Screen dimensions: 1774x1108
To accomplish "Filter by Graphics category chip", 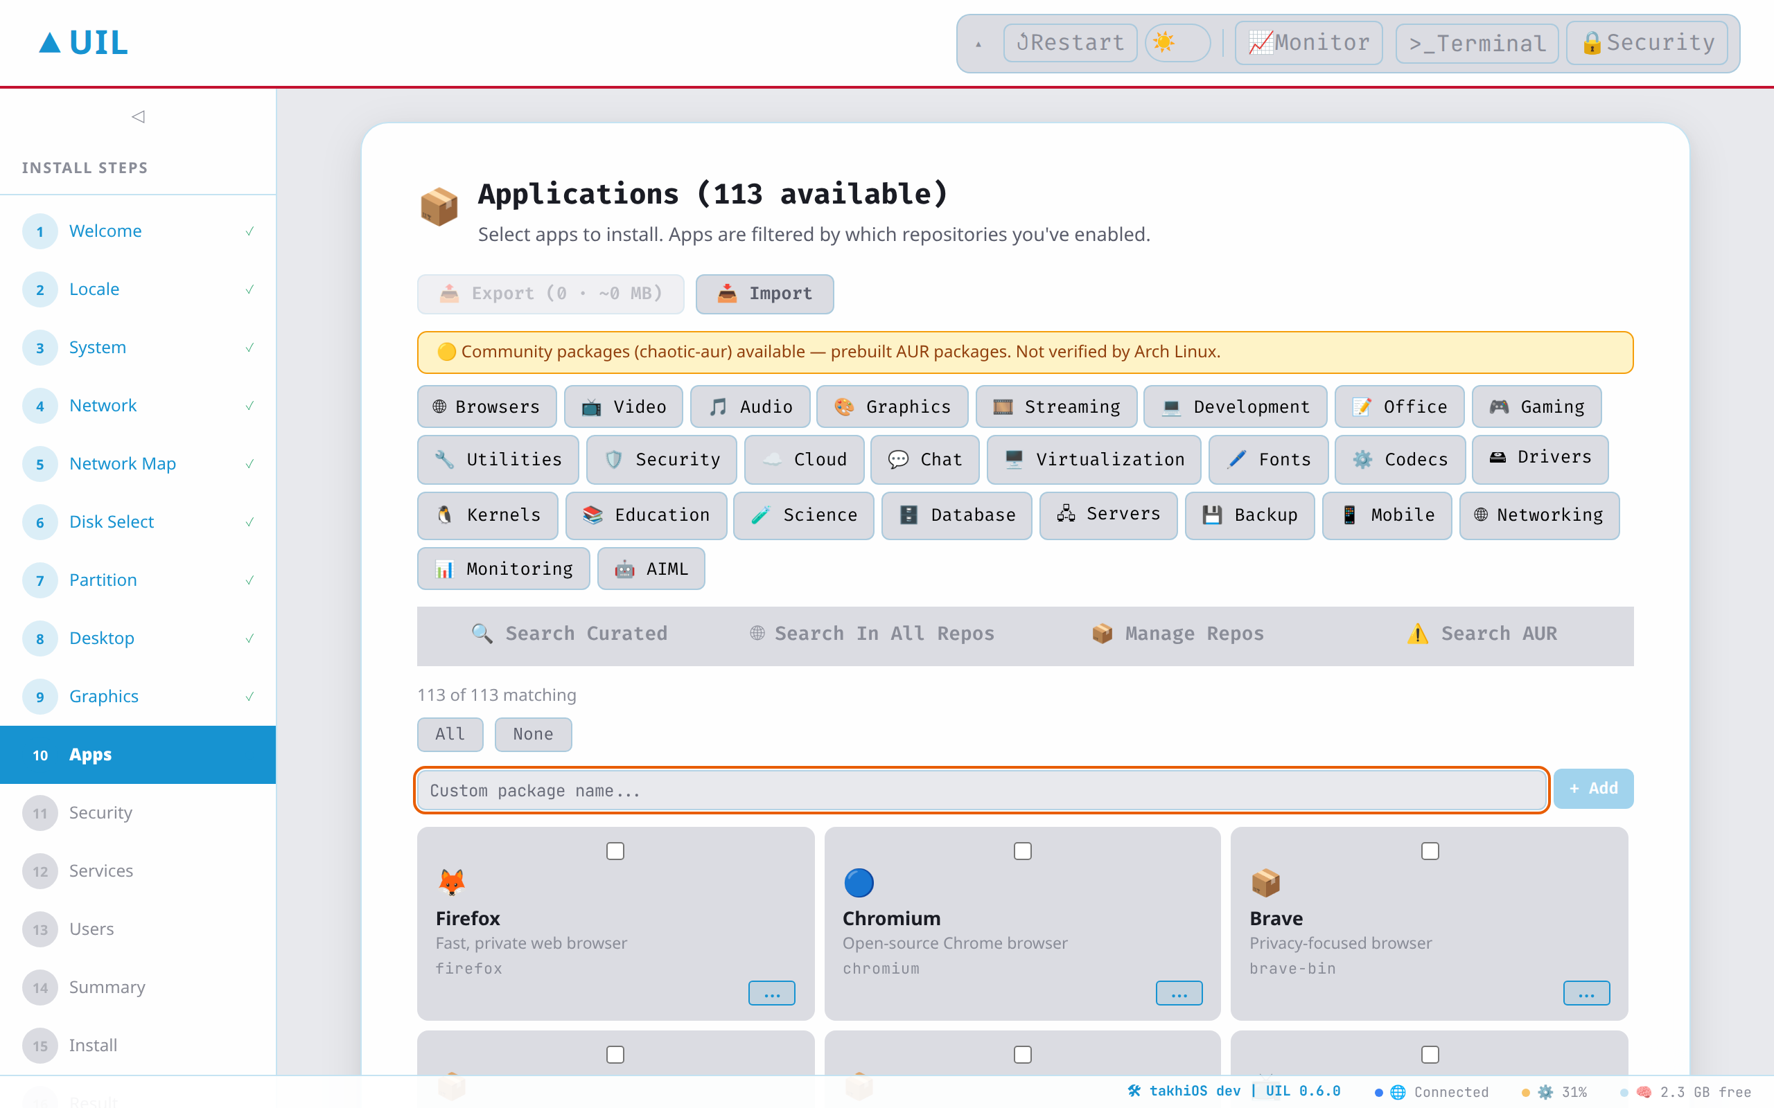I will click(x=892, y=406).
